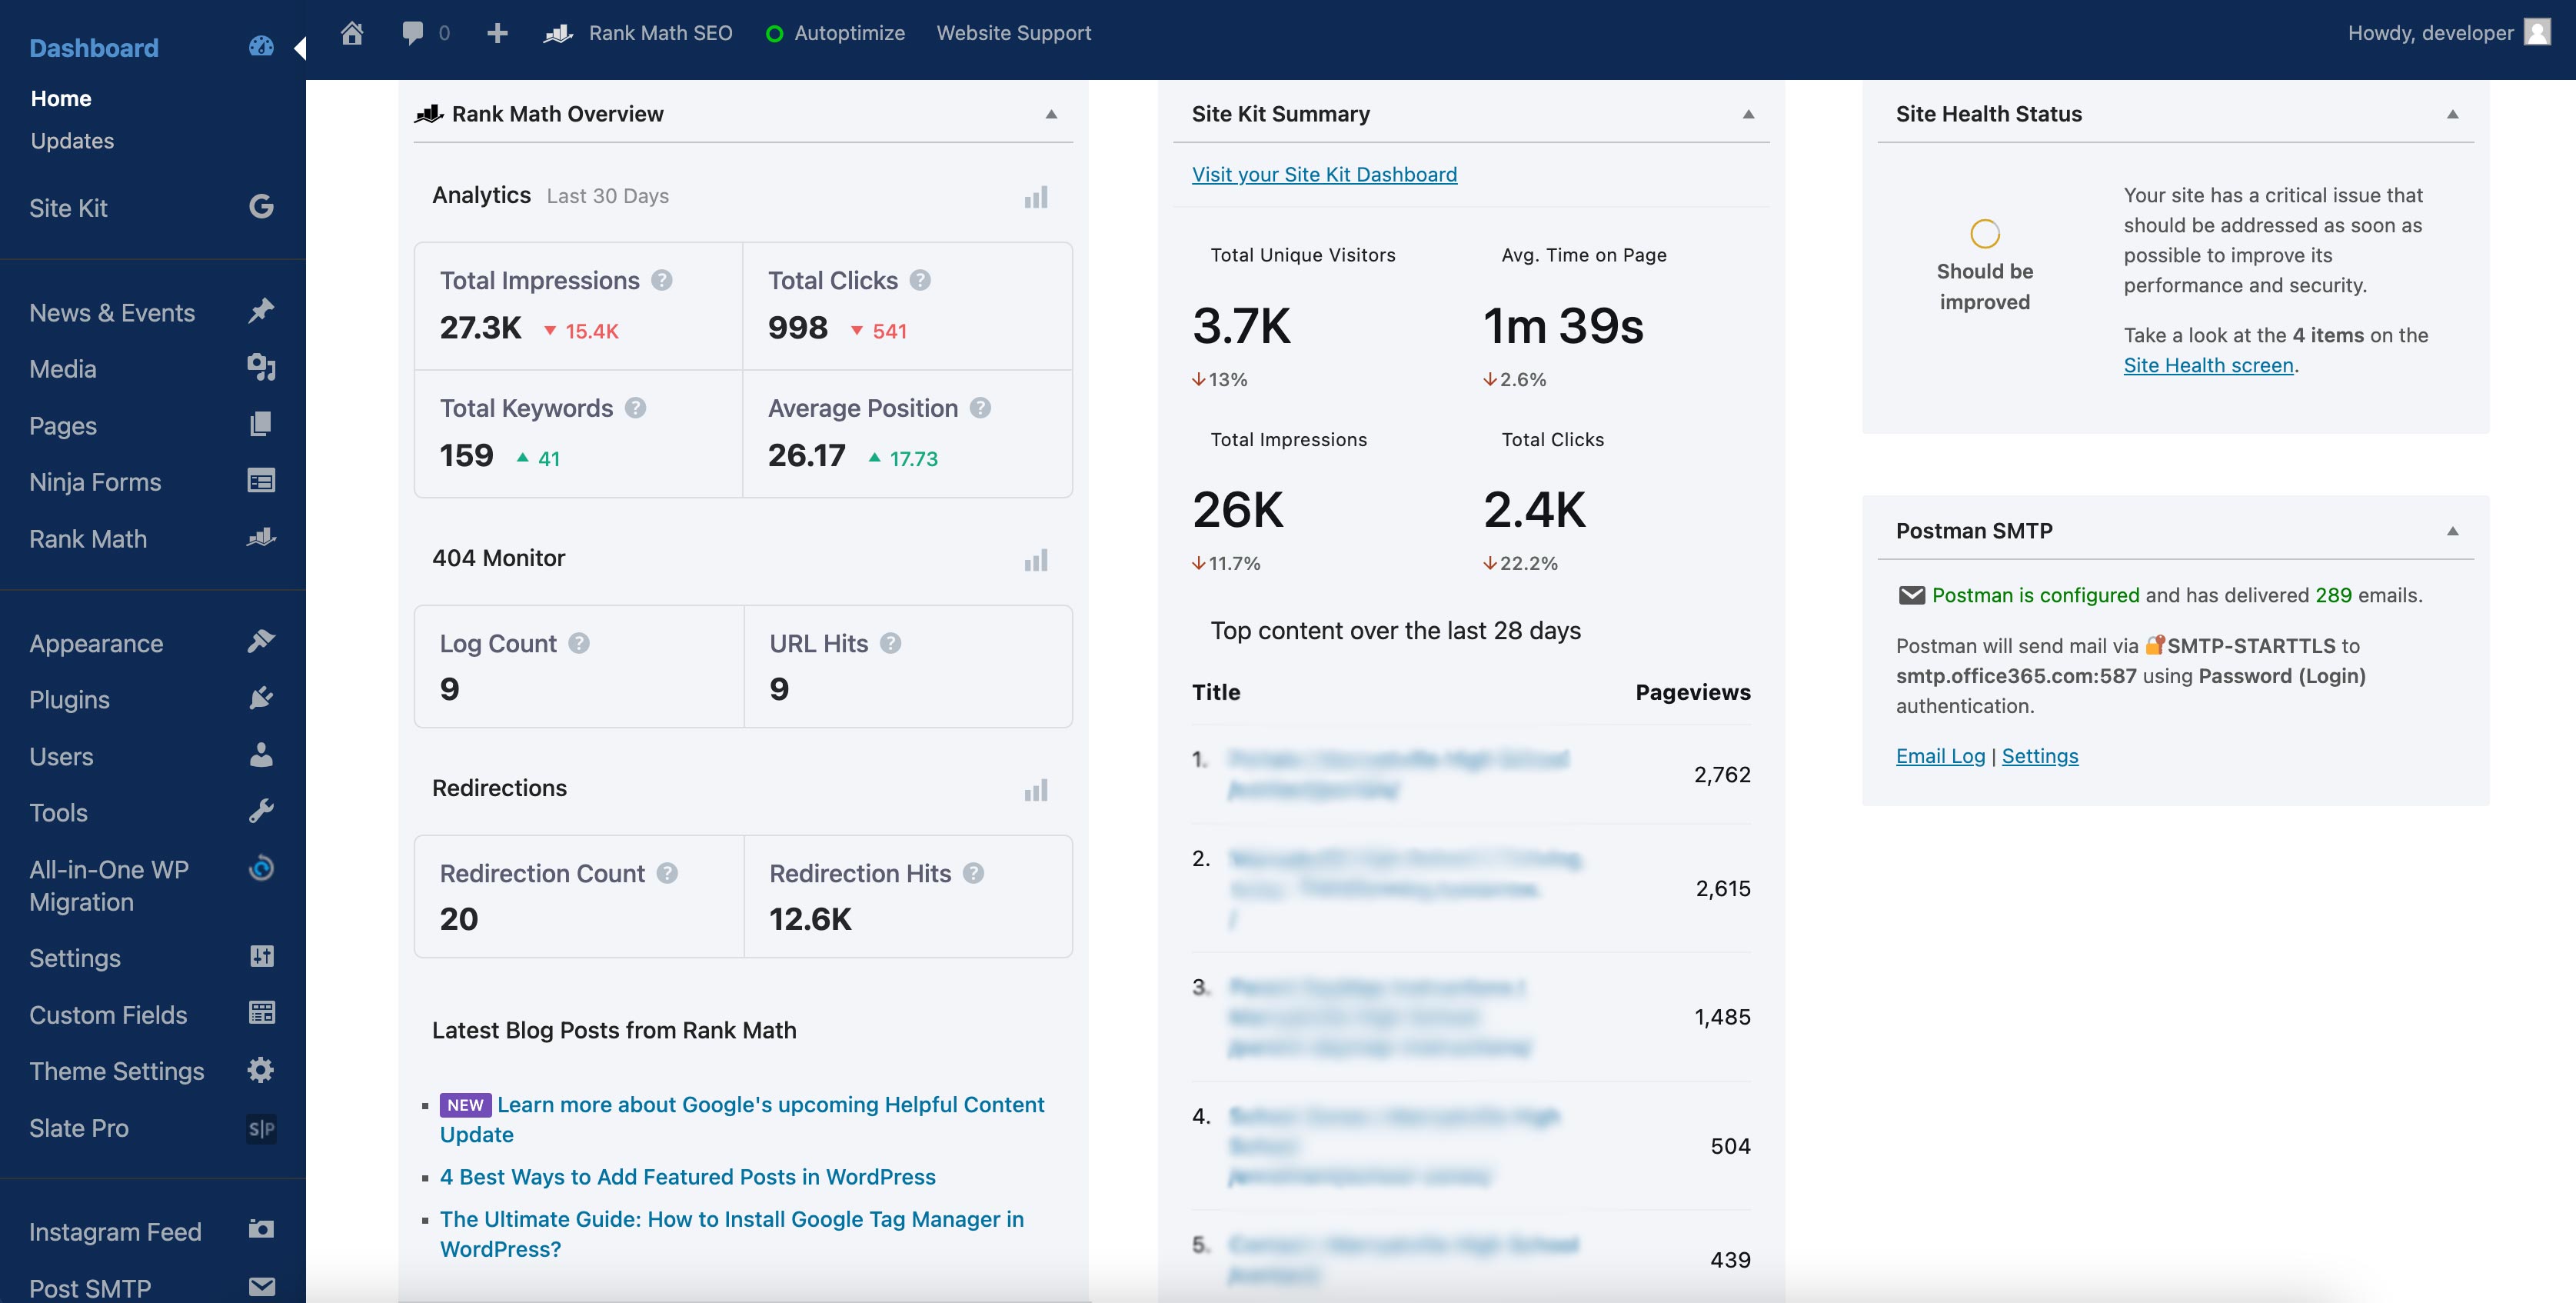The width and height of the screenshot is (2576, 1303).
Task: Click help icon next to Redirection Hits
Action: (x=973, y=873)
